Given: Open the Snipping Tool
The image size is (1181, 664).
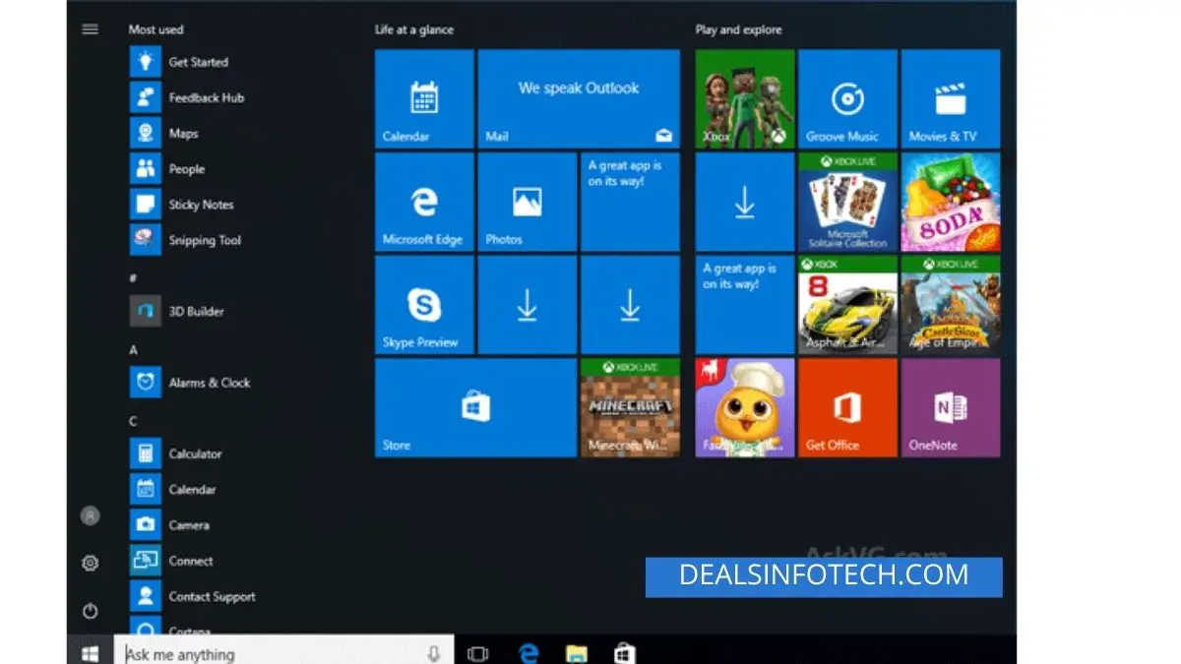Looking at the screenshot, I should [186, 240].
